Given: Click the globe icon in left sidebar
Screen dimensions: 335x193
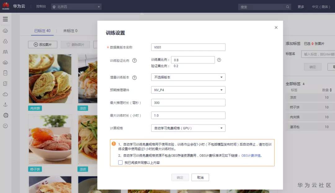Looking at the screenshot, I should click(6, 115).
